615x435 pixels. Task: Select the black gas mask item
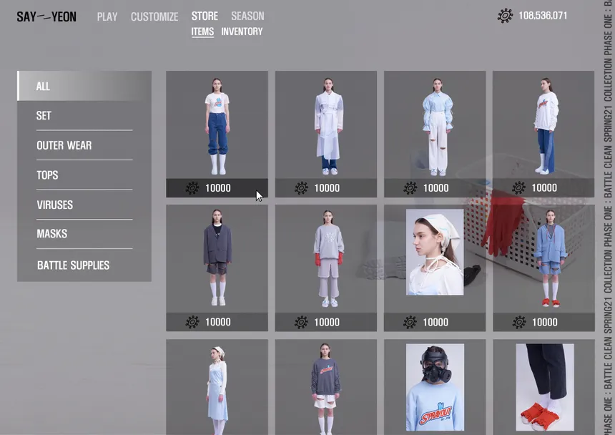[435, 387]
